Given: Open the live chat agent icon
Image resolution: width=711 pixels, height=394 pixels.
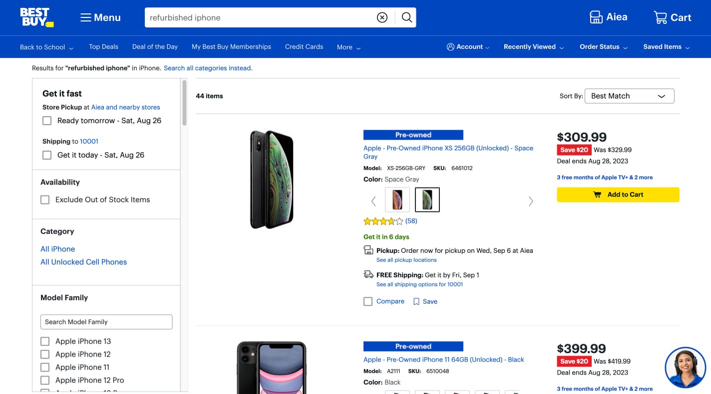Looking at the screenshot, I should [x=685, y=368].
